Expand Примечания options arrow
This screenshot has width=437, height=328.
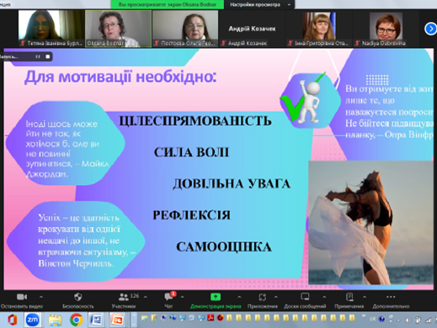pyautogui.click(x=365, y=297)
